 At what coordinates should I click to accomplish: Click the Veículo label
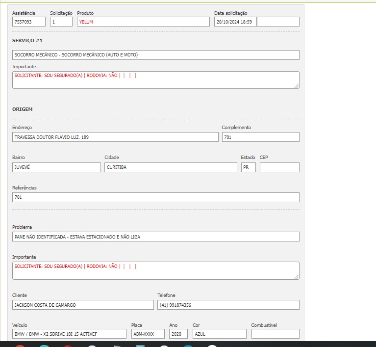tap(20, 325)
